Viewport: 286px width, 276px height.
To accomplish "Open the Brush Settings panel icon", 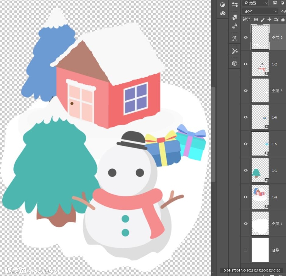I will [235, 4].
